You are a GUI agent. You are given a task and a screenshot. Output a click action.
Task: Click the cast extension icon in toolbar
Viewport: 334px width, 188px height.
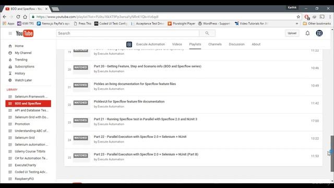pos(322,17)
